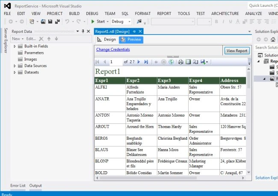278x196 pixels.
Task: Jump to last report page
Action: (146, 62)
